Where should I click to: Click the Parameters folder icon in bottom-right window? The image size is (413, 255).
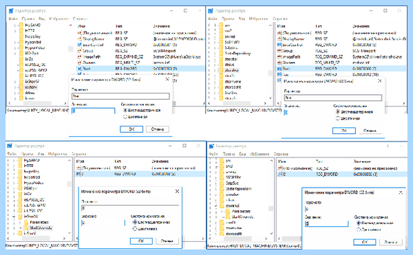click(x=228, y=212)
